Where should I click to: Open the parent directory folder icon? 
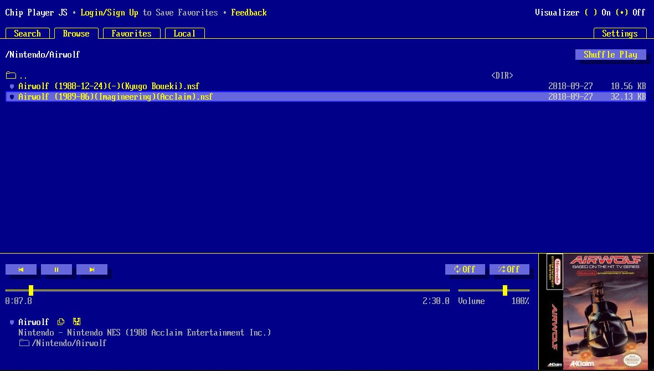click(x=11, y=75)
